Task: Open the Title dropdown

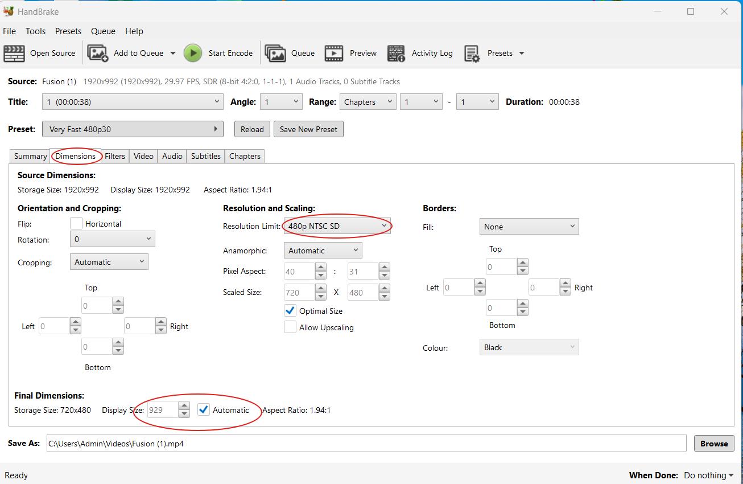Action: pyautogui.click(x=133, y=102)
